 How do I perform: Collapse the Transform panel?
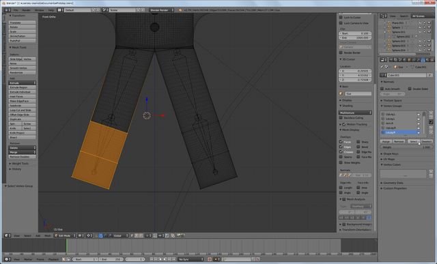pyautogui.click(x=18, y=16)
